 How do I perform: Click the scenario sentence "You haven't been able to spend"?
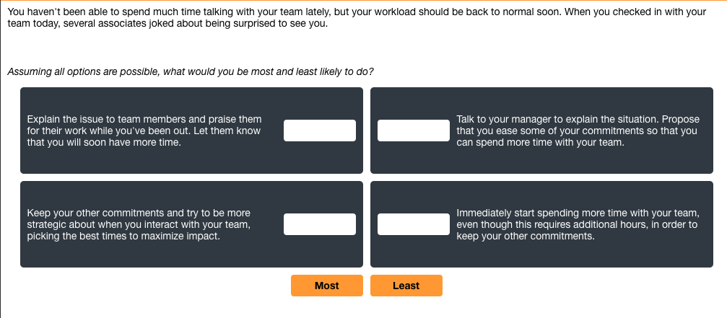click(x=144, y=12)
